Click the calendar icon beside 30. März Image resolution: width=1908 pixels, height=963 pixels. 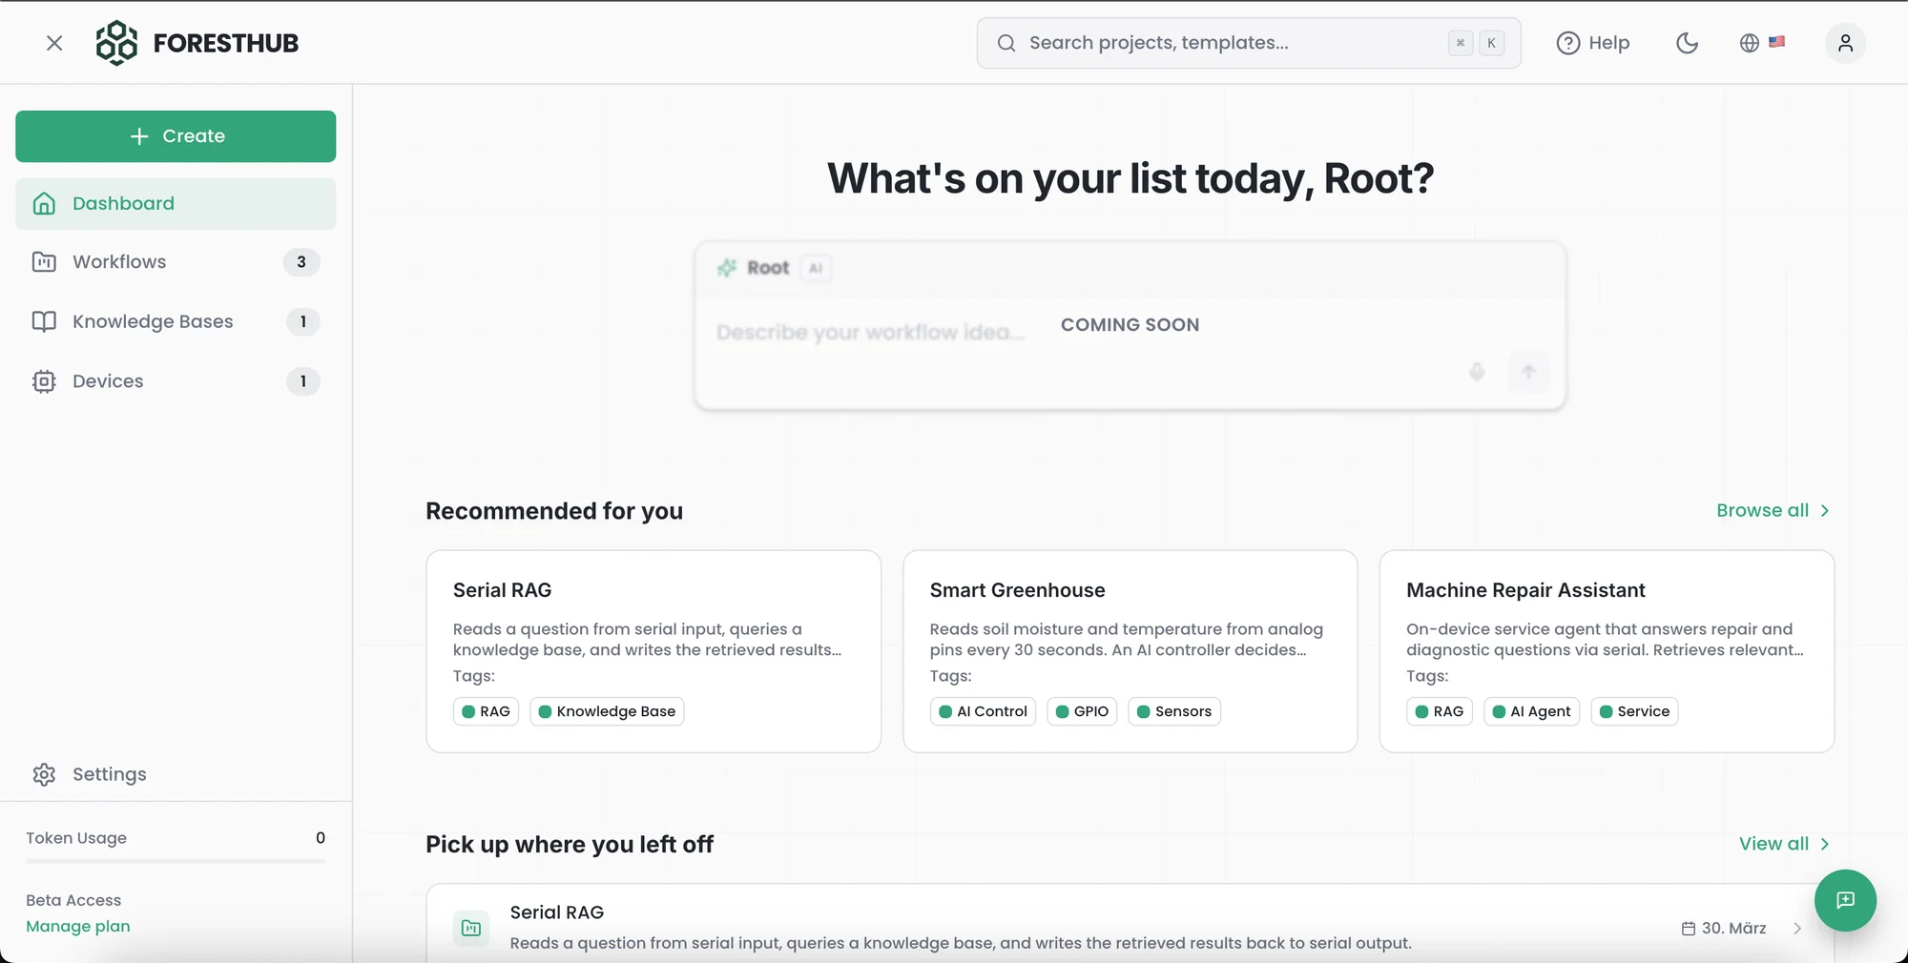click(1689, 929)
